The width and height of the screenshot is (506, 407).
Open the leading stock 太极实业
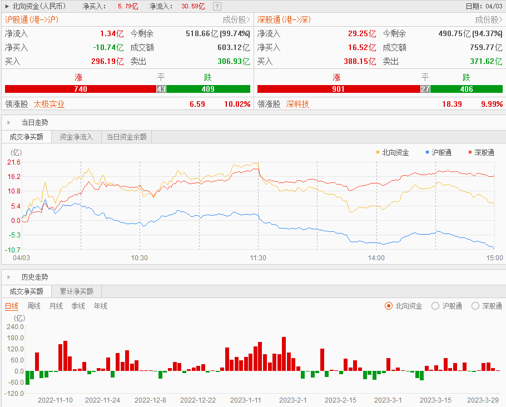(x=49, y=104)
